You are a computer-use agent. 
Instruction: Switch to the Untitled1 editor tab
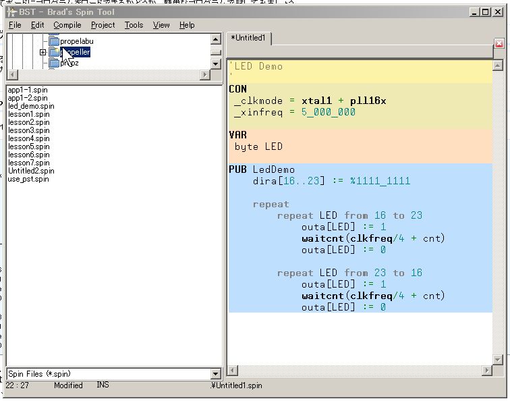click(x=248, y=38)
